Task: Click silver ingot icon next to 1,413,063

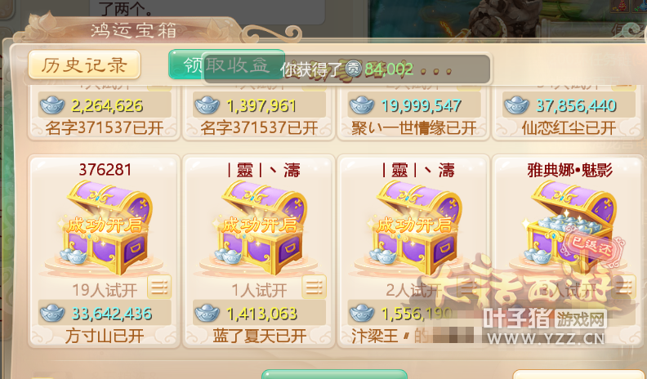Action: point(207,314)
